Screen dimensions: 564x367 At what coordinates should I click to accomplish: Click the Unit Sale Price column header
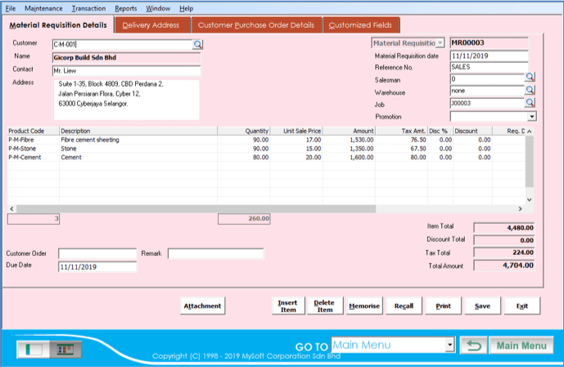tap(296, 131)
